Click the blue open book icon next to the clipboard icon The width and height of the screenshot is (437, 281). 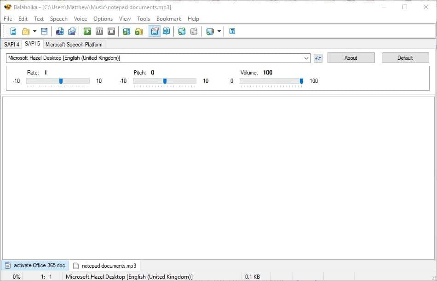point(167,31)
